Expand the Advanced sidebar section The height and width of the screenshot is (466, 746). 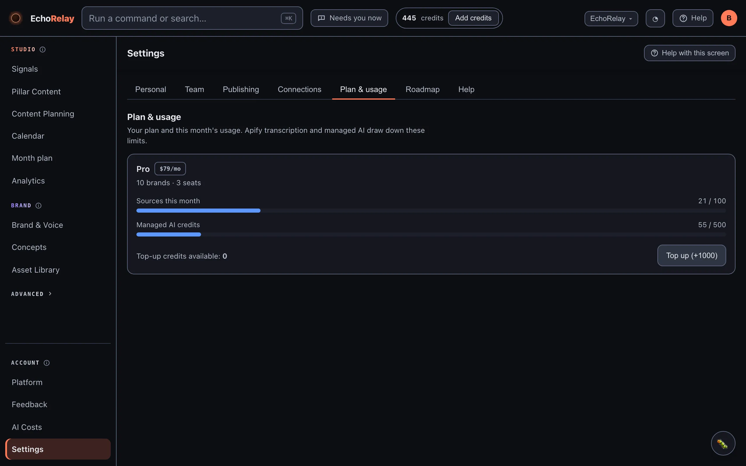point(31,294)
